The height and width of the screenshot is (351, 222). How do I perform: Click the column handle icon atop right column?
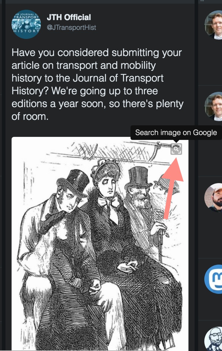coord(202,1)
